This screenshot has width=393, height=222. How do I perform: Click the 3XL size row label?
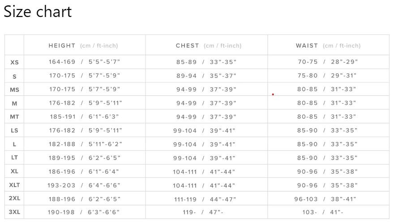14,212
